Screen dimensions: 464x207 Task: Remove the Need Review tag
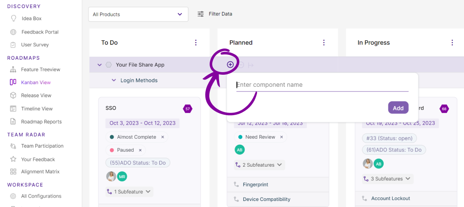281,137
